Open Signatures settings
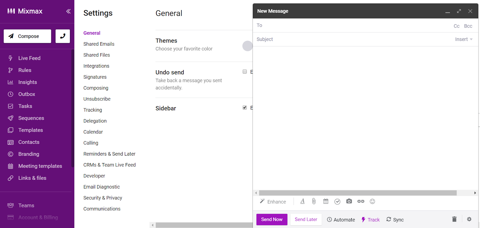The height and width of the screenshot is (228, 480). tap(95, 77)
